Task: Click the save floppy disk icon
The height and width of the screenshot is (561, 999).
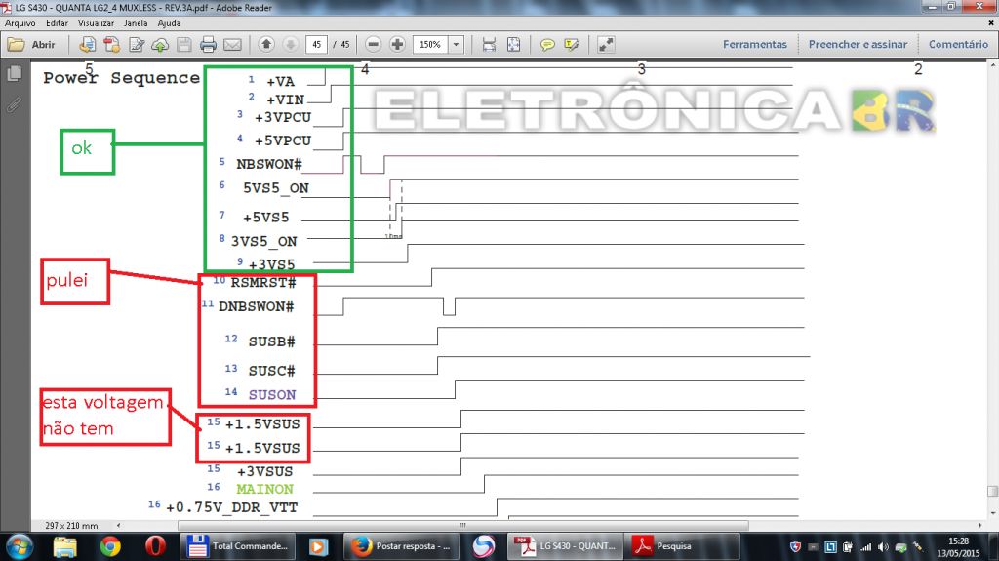Action: coord(182,44)
